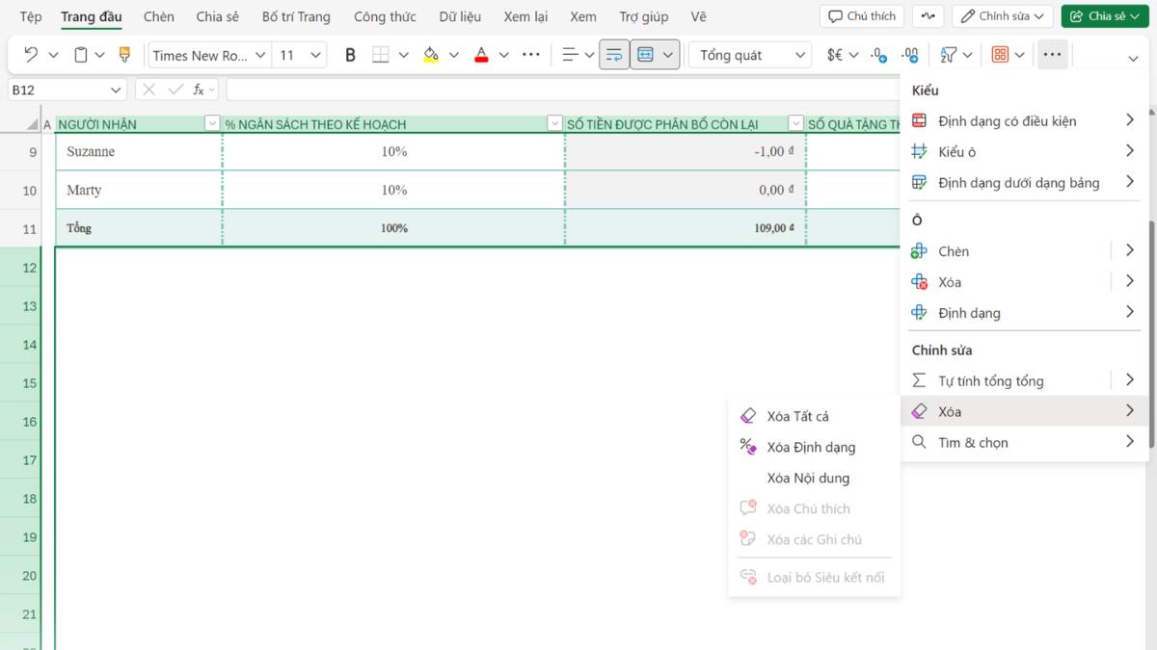The image size is (1157, 650).
Task: Open fill color picker dropdown
Action: (x=454, y=55)
